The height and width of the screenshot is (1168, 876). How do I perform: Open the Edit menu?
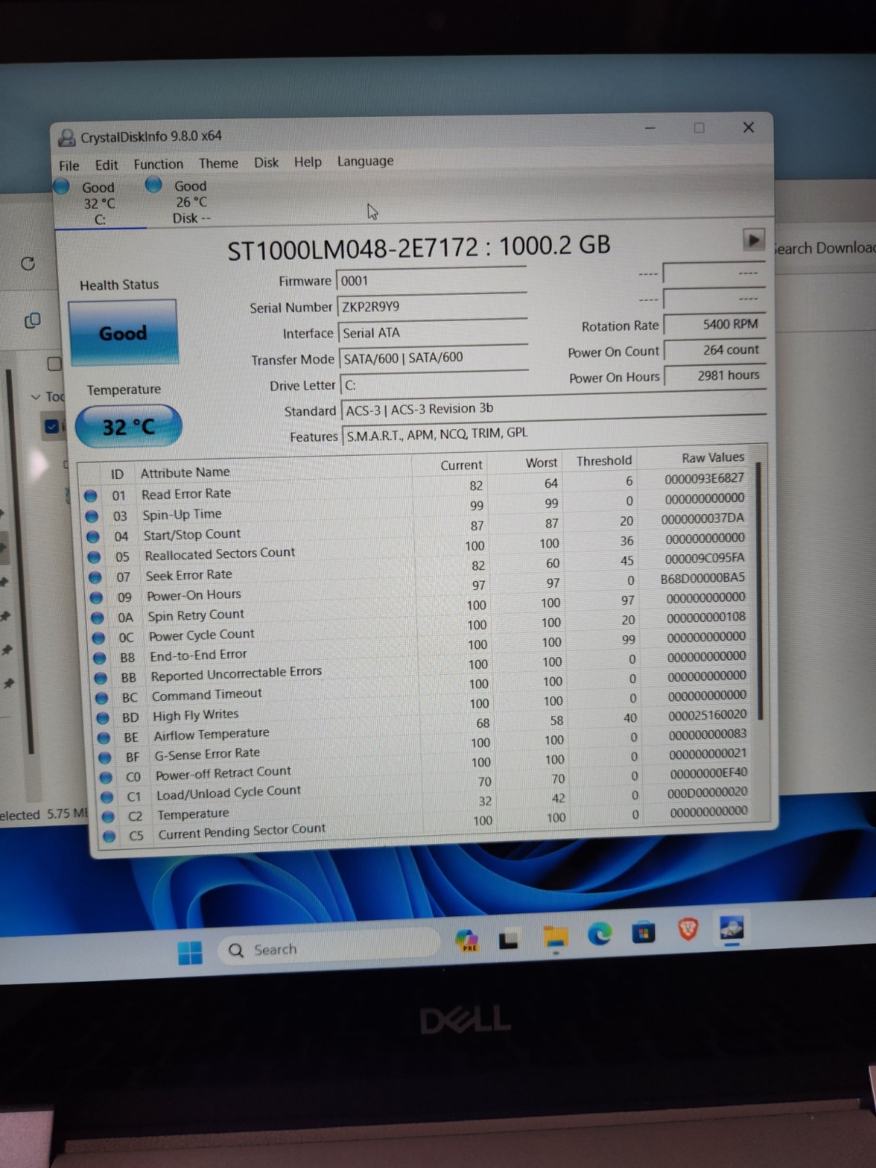pyautogui.click(x=106, y=165)
